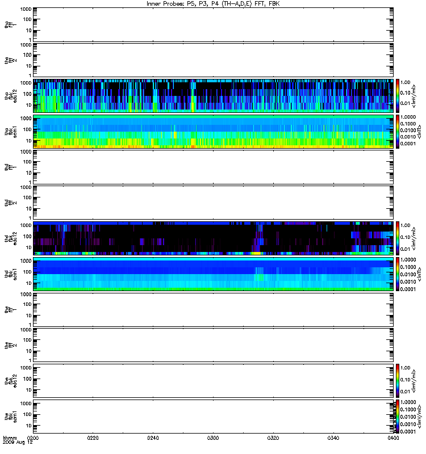Click the 0200 time axis label

tap(33, 438)
